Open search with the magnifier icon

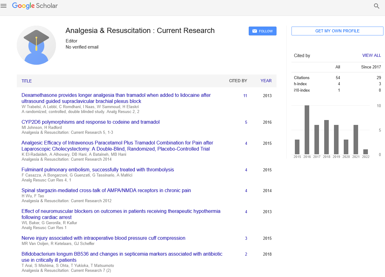(x=377, y=6)
